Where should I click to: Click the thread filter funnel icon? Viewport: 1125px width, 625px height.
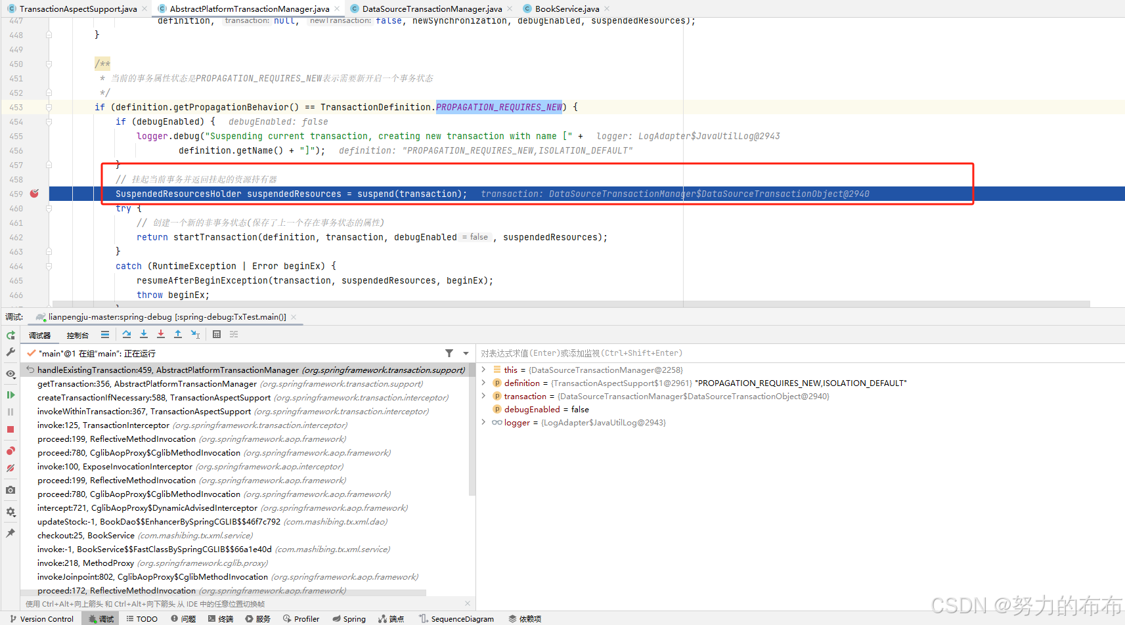click(449, 353)
